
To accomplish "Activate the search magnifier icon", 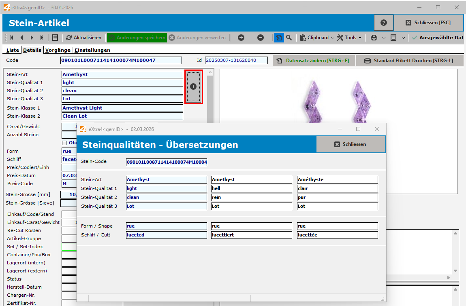I will (289, 37).
